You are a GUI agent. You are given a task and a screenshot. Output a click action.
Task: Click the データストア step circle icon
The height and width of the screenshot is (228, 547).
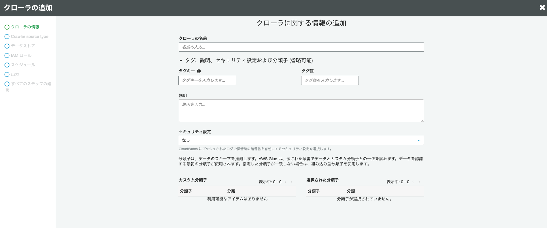(7, 46)
